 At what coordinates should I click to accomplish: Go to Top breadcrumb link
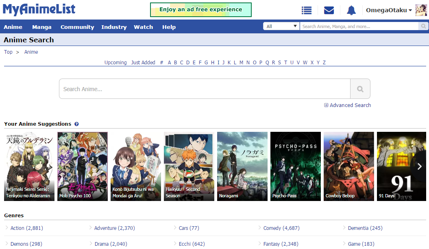pos(8,52)
